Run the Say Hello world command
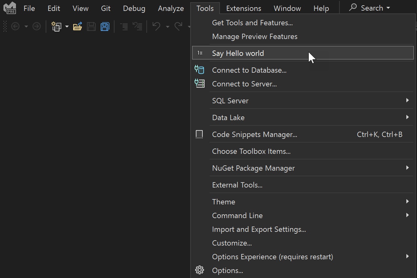The image size is (417, 278). click(238, 53)
